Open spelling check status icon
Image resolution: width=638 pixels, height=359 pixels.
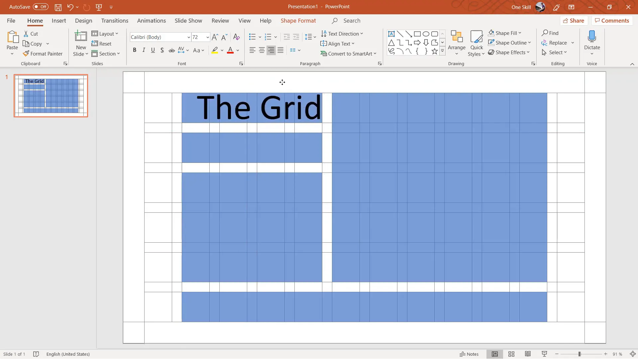pos(36,354)
